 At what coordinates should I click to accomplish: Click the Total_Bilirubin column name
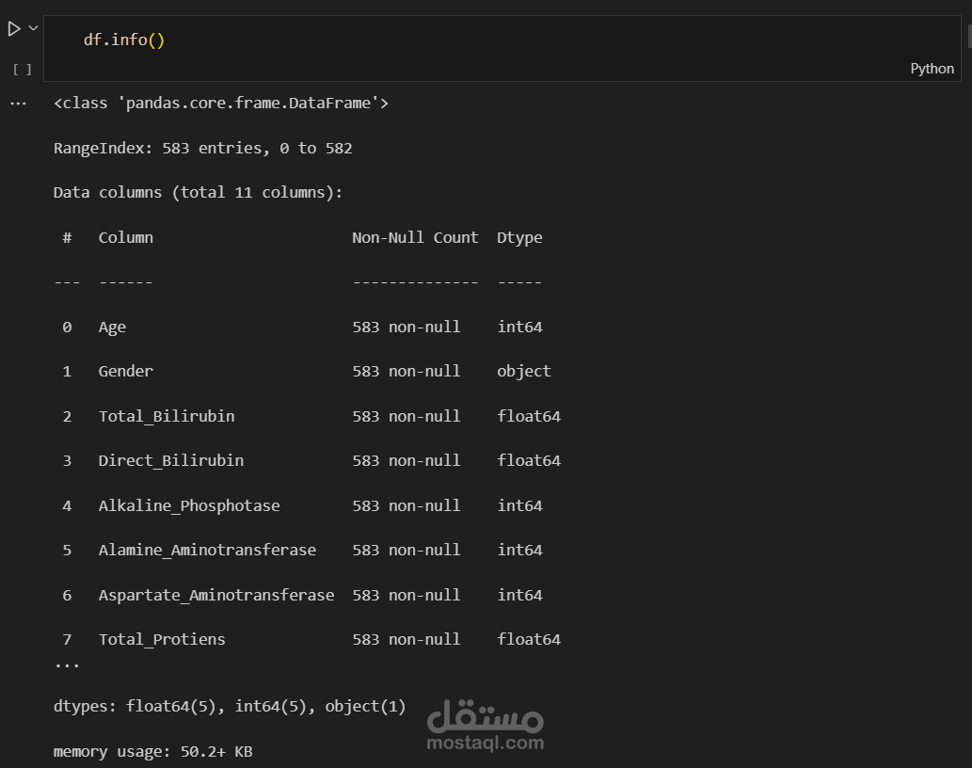[167, 416]
